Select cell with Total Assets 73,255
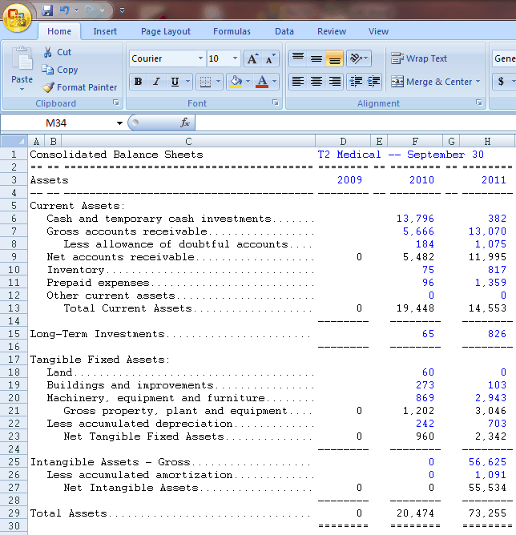516x535 pixels. (487, 513)
